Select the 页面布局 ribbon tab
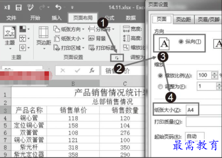Screen dimensions: 222x158 [x=83, y=18]
